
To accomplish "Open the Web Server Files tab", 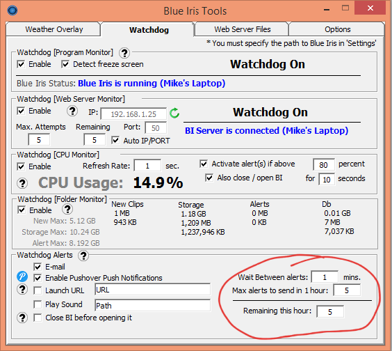I will click(x=243, y=29).
